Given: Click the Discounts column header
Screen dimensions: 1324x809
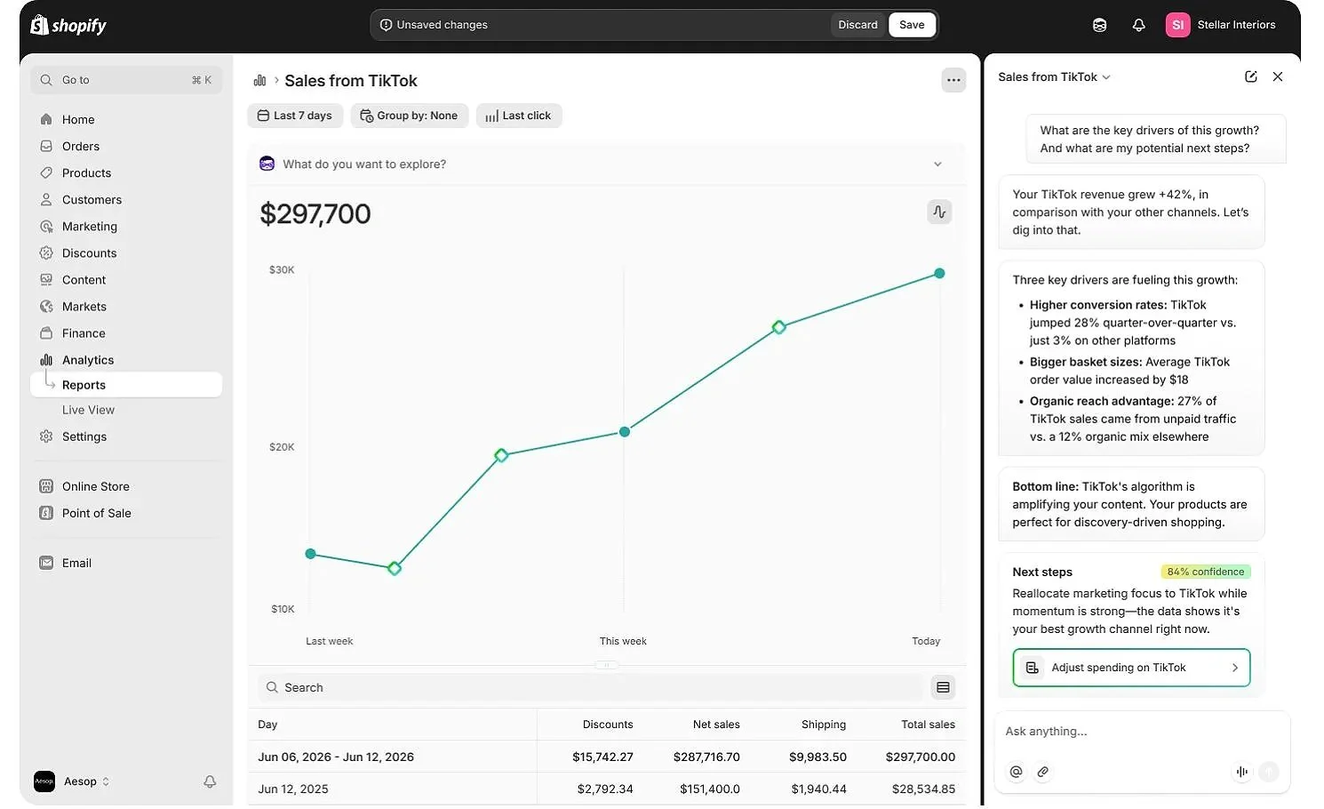Looking at the screenshot, I should tap(608, 725).
